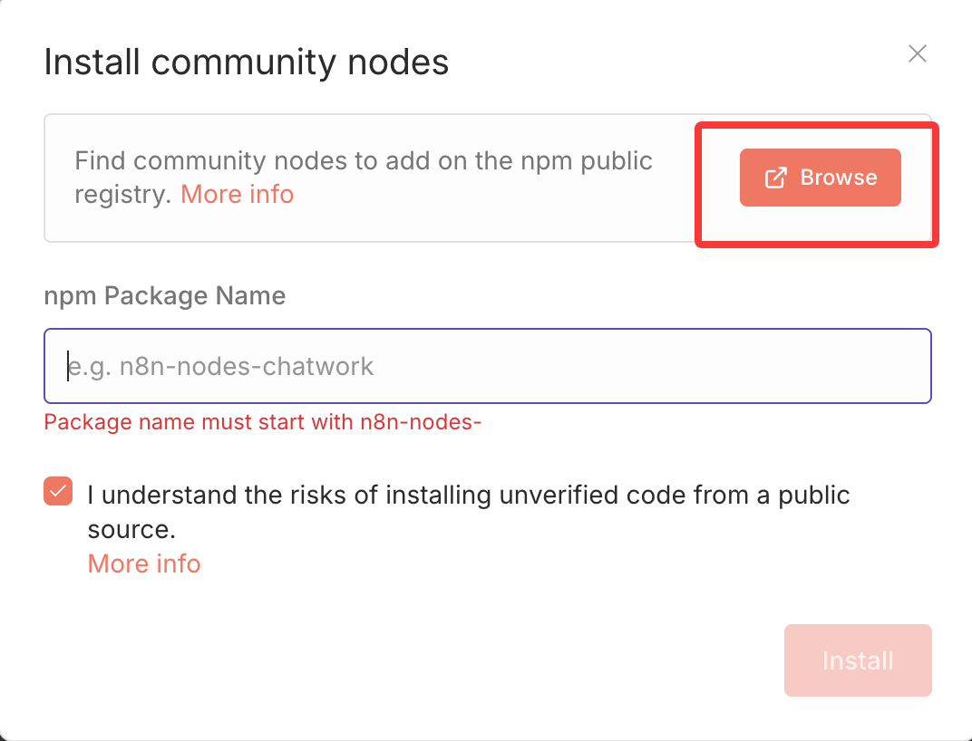
Task: Click the word 'Browse' on orange button
Action: click(x=839, y=178)
